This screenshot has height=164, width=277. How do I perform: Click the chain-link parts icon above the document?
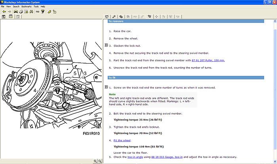tap(121, 17)
